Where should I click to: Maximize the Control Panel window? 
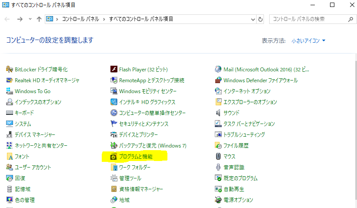(332, 5)
